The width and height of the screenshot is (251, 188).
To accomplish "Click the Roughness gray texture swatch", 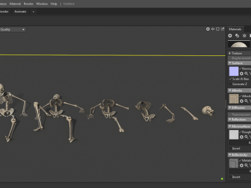I will coord(234,135).
